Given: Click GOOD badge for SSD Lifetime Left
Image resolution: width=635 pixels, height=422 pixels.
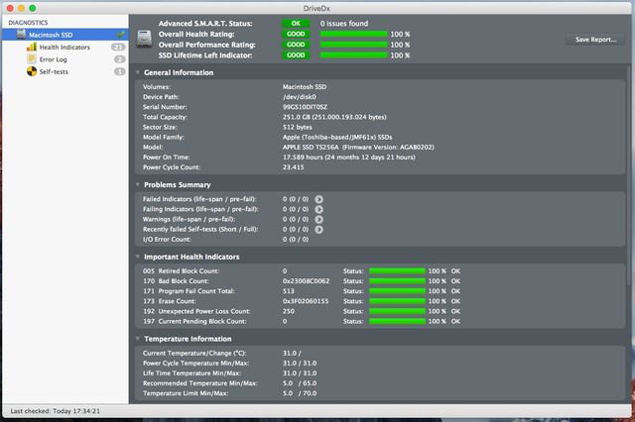Looking at the screenshot, I should coord(296,54).
